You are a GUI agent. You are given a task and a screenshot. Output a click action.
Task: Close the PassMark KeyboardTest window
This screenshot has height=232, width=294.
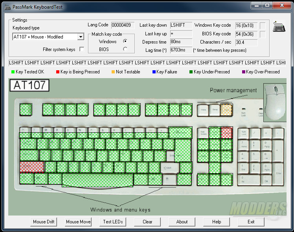tap(282, 5)
